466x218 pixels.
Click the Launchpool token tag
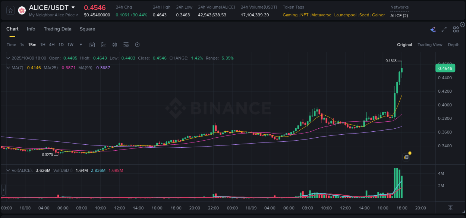345,15
